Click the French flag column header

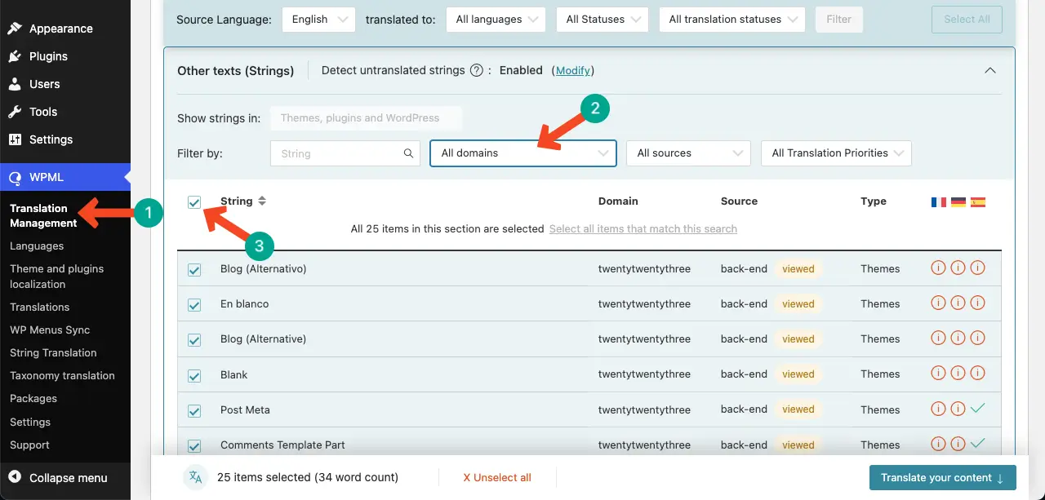click(x=938, y=201)
